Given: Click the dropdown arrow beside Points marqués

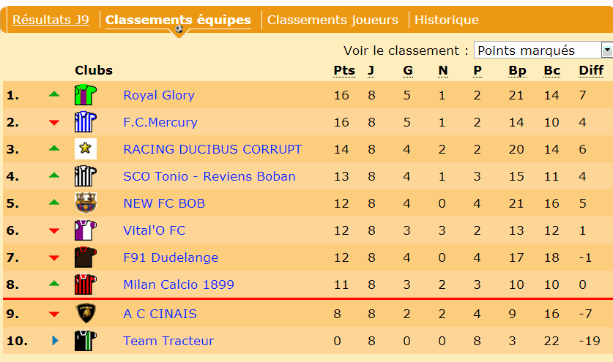Looking at the screenshot, I should coord(607,50).
